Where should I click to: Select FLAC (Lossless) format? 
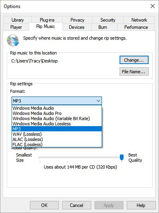click(x=57, y=145)
